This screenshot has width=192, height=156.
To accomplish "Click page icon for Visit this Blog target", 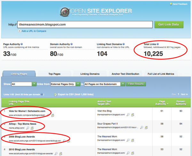I will 132,115.
